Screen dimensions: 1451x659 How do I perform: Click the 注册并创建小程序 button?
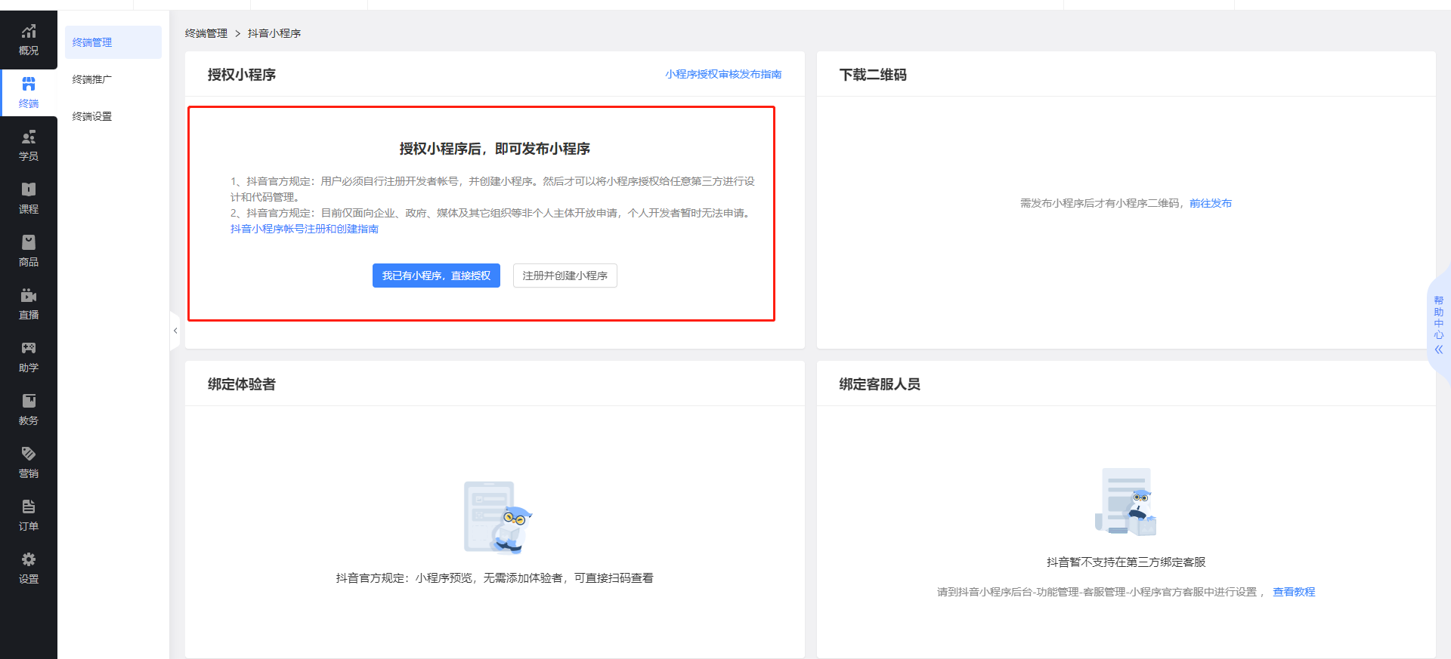pyautogui.click(x=565, y=276)
